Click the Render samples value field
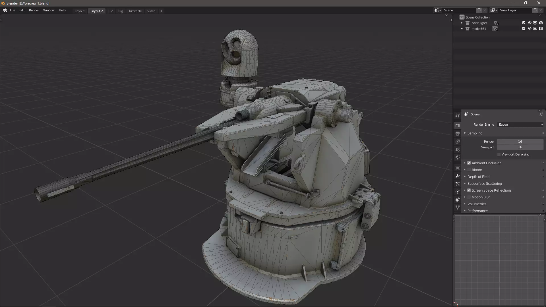Screen dimensions: 546x307 click(520, 142)
